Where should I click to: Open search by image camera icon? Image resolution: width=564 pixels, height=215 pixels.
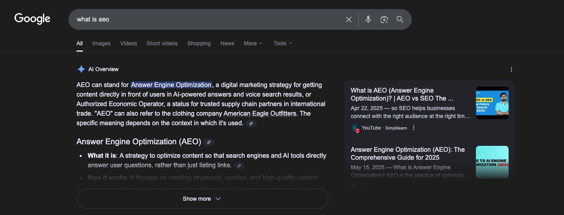coord(384,19)
